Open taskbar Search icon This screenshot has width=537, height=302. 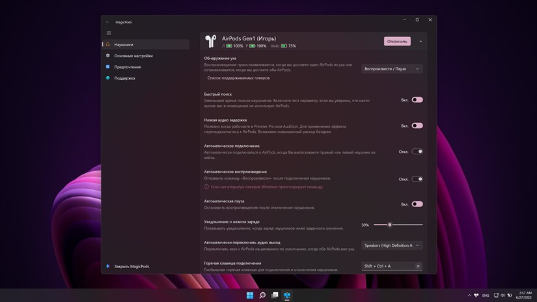click(x=262, y=295)
